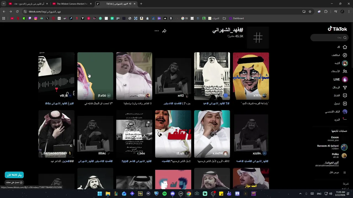Viewport: 353px width, 198px height.
Task: Open the Twitch bookmark icon
Action: coord(30,18)
